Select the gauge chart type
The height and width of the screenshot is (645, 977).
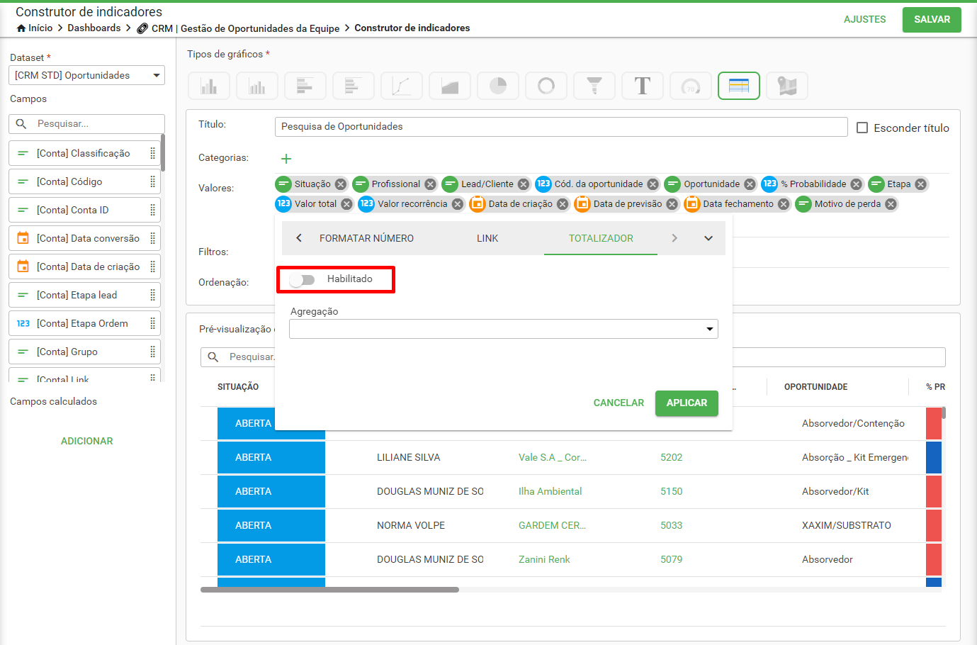pos(691,86)
